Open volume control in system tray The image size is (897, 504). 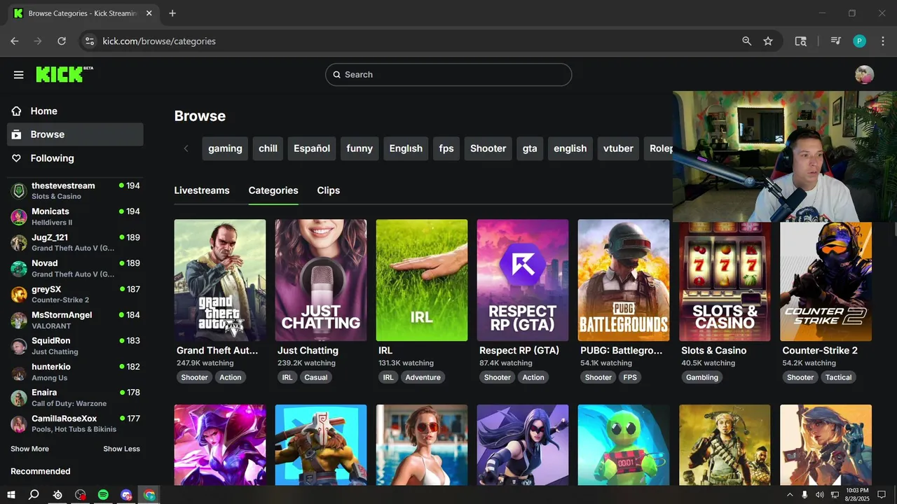[819, 495]
